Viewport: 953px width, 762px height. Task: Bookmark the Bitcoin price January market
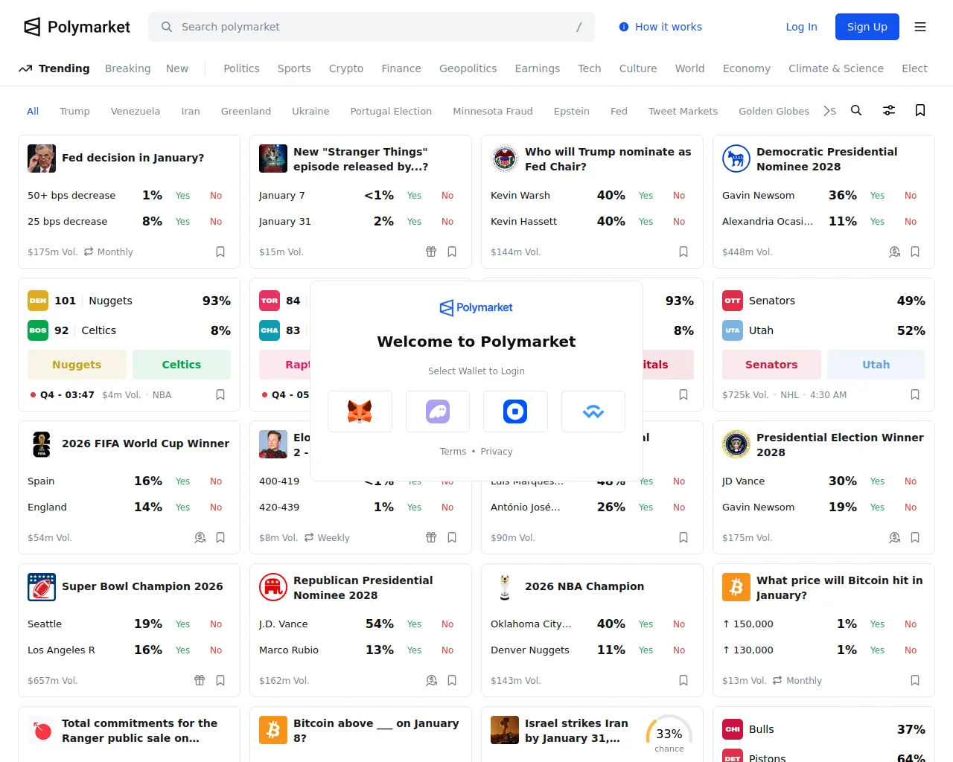click(915, 680)
